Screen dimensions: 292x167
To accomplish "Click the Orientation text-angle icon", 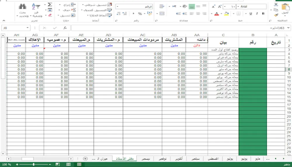I will (184, 6).
